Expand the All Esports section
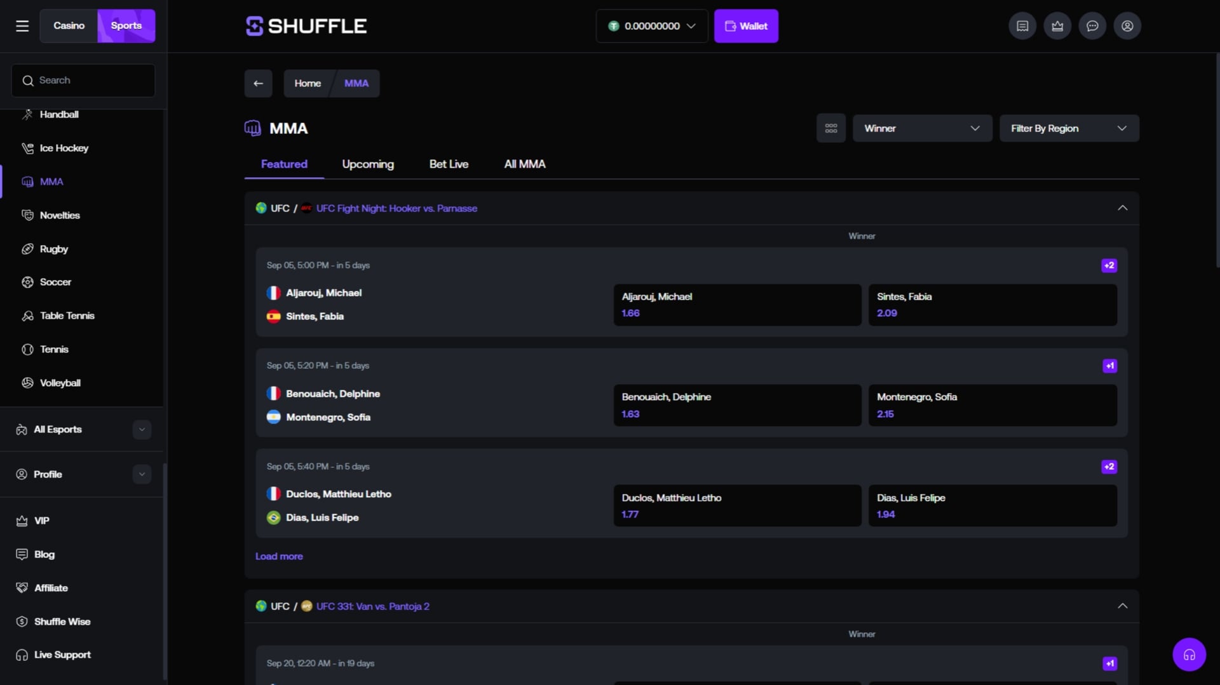 pos(142,429)
